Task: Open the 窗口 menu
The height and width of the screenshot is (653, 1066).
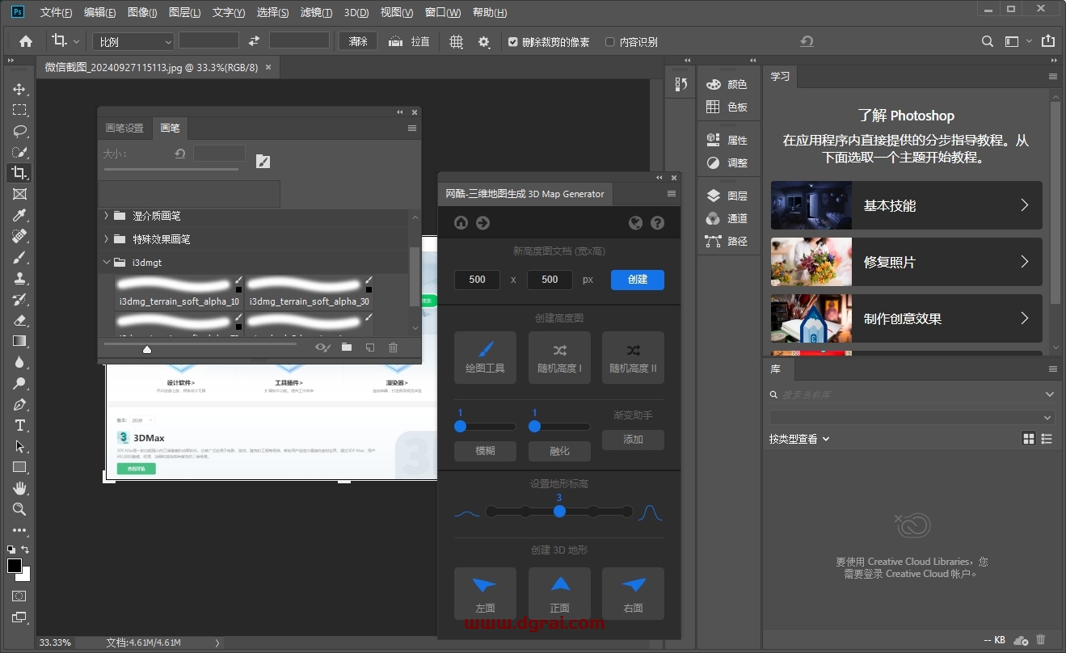Action: click(443, 12)
